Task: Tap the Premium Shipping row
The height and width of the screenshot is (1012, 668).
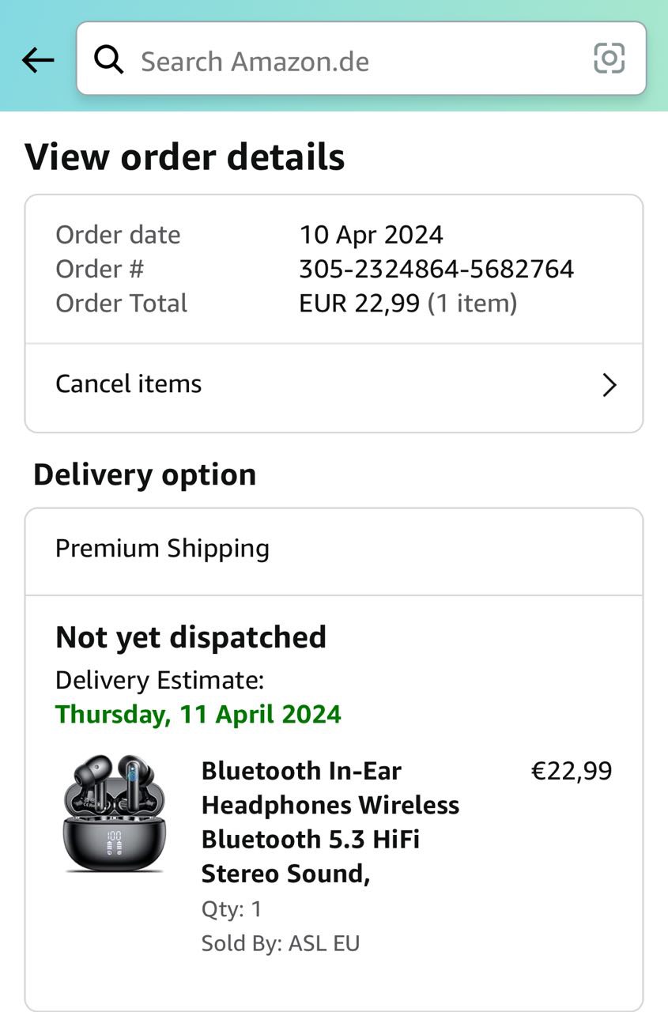Action: 163,549
